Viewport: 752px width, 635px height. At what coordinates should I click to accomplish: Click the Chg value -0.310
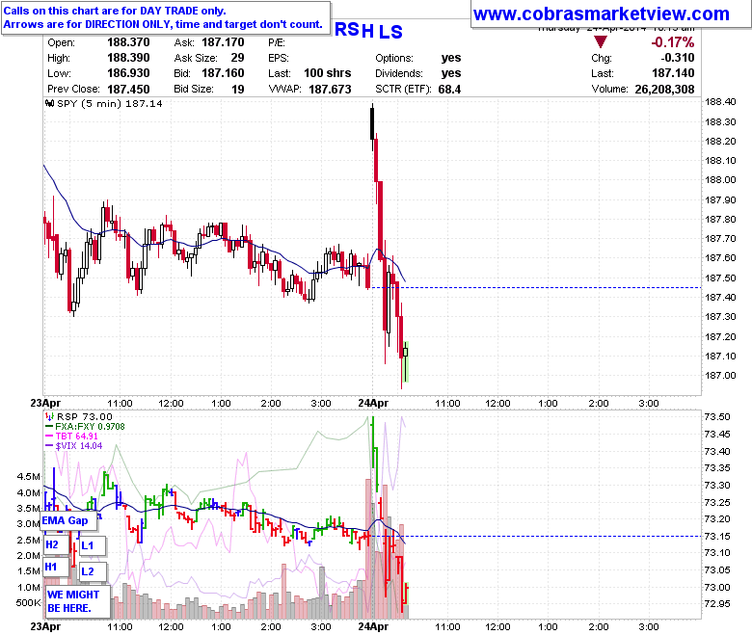[677, 58]
